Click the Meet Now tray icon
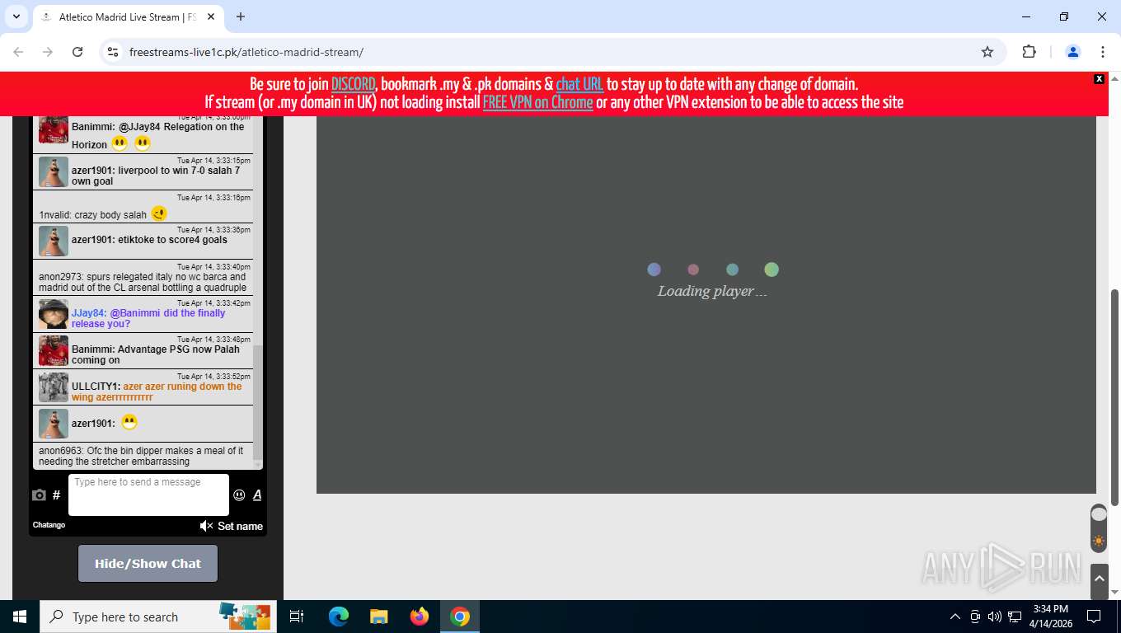Viewport: 1121px width, 633px height. (975, 617)
